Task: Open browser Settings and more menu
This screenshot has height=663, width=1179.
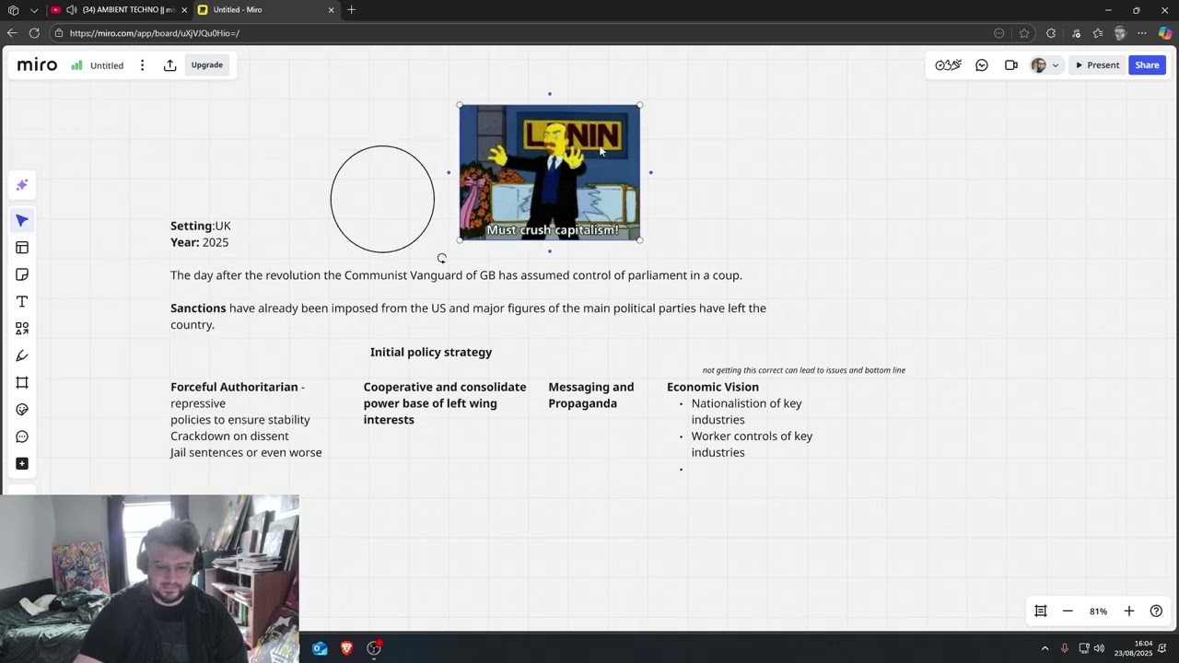Action: (1142, 33)
